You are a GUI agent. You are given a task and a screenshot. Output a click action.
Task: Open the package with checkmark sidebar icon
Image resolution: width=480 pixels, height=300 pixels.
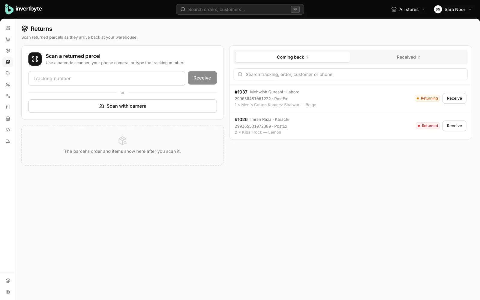click(8, 51)
